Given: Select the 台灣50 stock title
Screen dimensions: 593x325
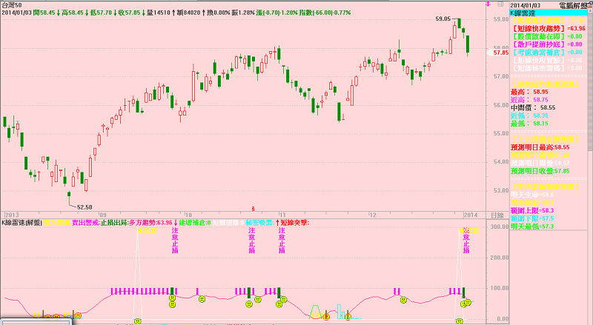Looking at the screenshot, I should (x=13, y=4).
